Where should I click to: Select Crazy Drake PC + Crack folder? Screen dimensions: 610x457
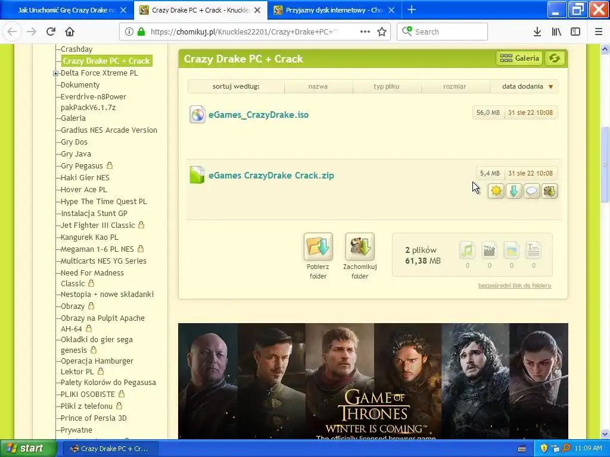[x=106, y=61]
